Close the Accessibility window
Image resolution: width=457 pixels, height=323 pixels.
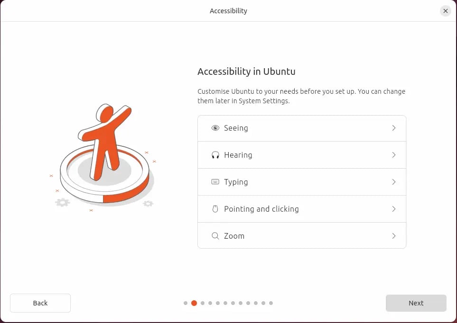(x=445, y=11)
